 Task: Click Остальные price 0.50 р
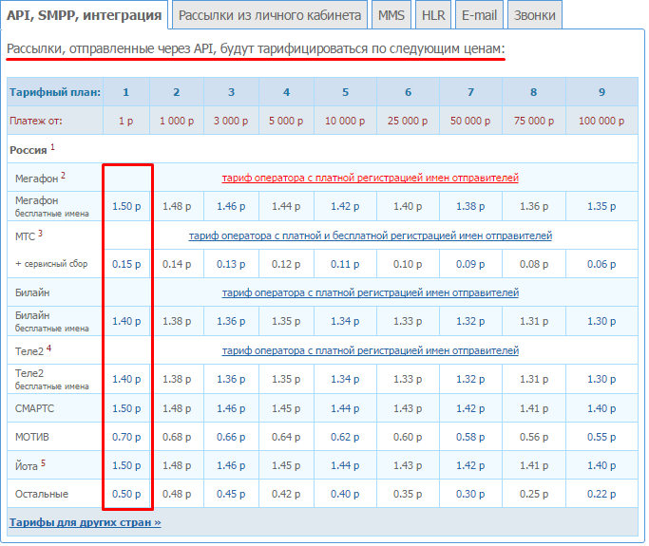[126, 494]
